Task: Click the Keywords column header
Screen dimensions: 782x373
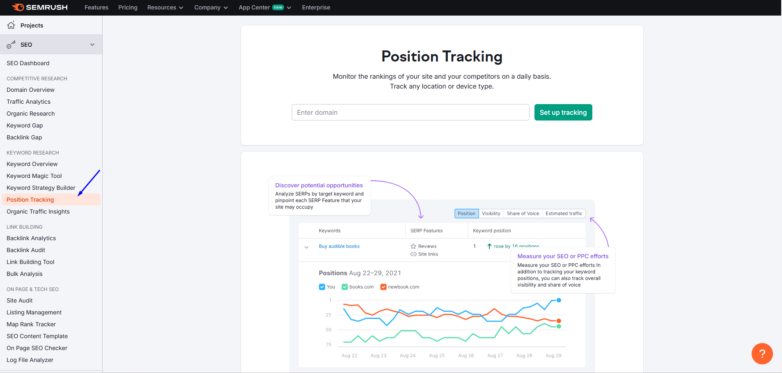Action: tap(330, 231)
